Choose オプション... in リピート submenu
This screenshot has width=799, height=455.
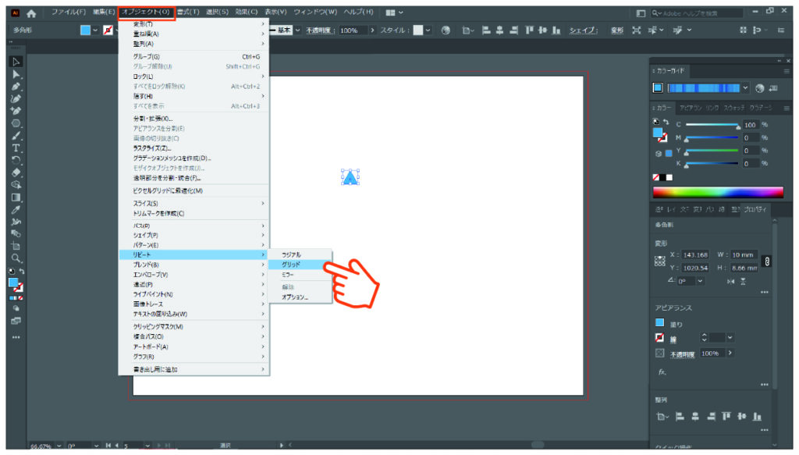click(300, 297)
